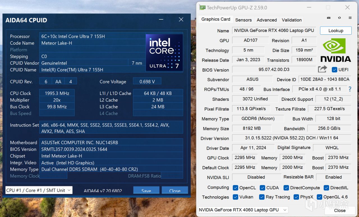Click the Device ID value '10DE 28A0 - 1043 88CA'
Viewport: 359px width, 217px height.
[325, 79]
